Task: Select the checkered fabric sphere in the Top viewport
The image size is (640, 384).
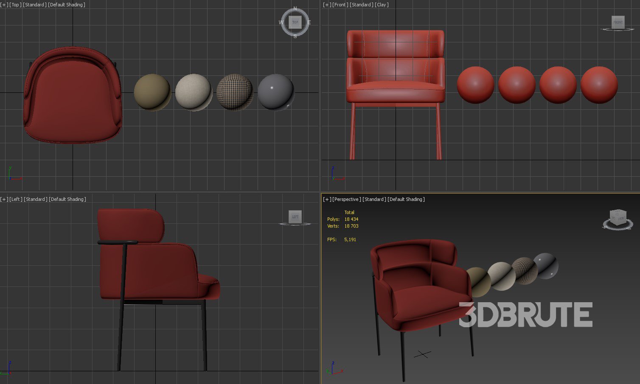Action: click(235, 92)
